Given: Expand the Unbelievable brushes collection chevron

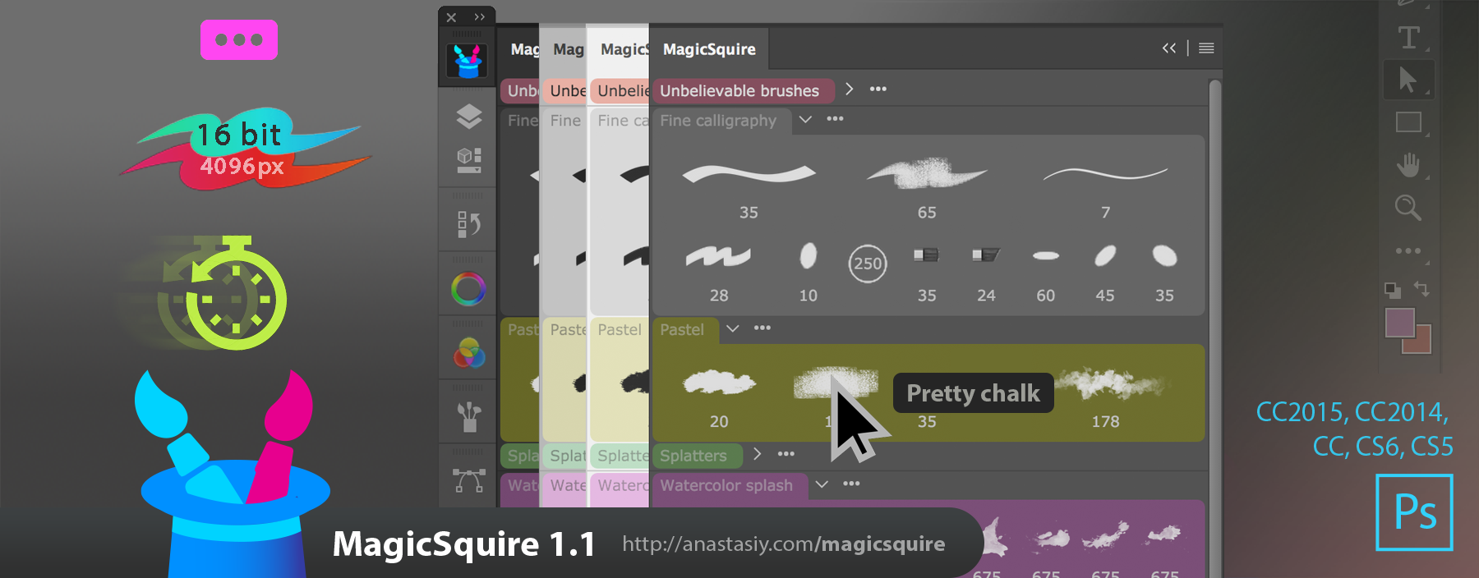Looking at the screenshot, I should [x=850, y=89].
